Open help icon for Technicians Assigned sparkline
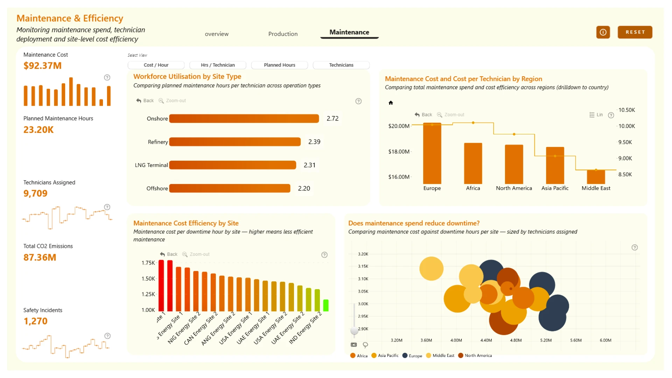The width and height of the screenshot is (672, 378). coord(107,207)
